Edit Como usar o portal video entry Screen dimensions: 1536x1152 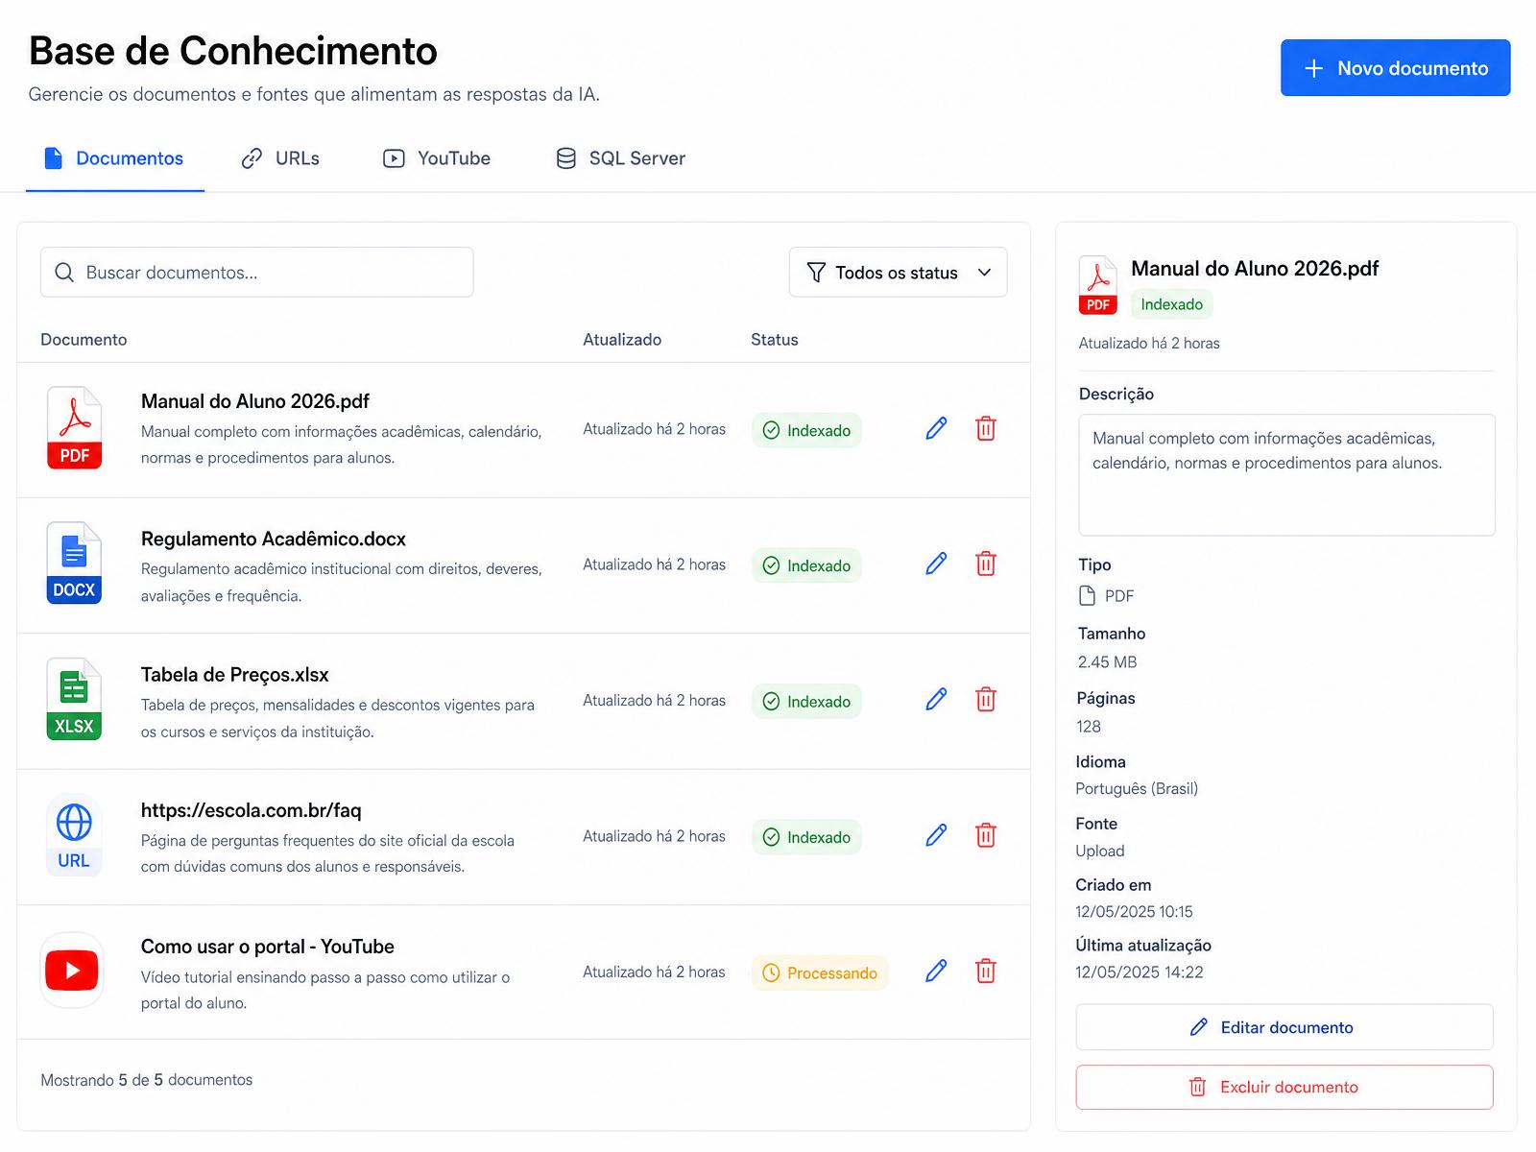tap(936, 971)
